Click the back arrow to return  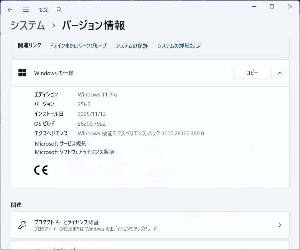click(10, 10)
